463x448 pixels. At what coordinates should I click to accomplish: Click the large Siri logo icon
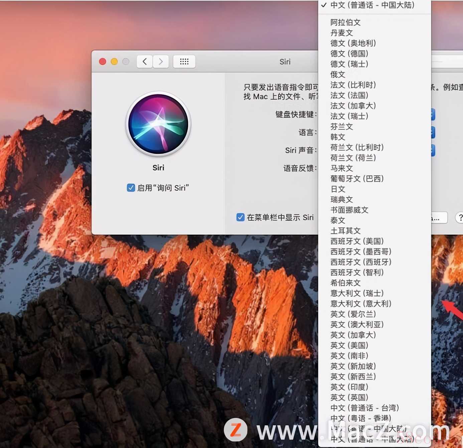point(158,124)
